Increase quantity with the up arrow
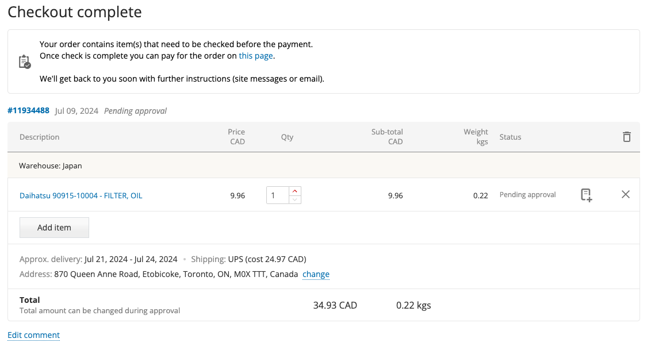Image resolution: width=647 pixels, height=350 pixels. (294, 191)
